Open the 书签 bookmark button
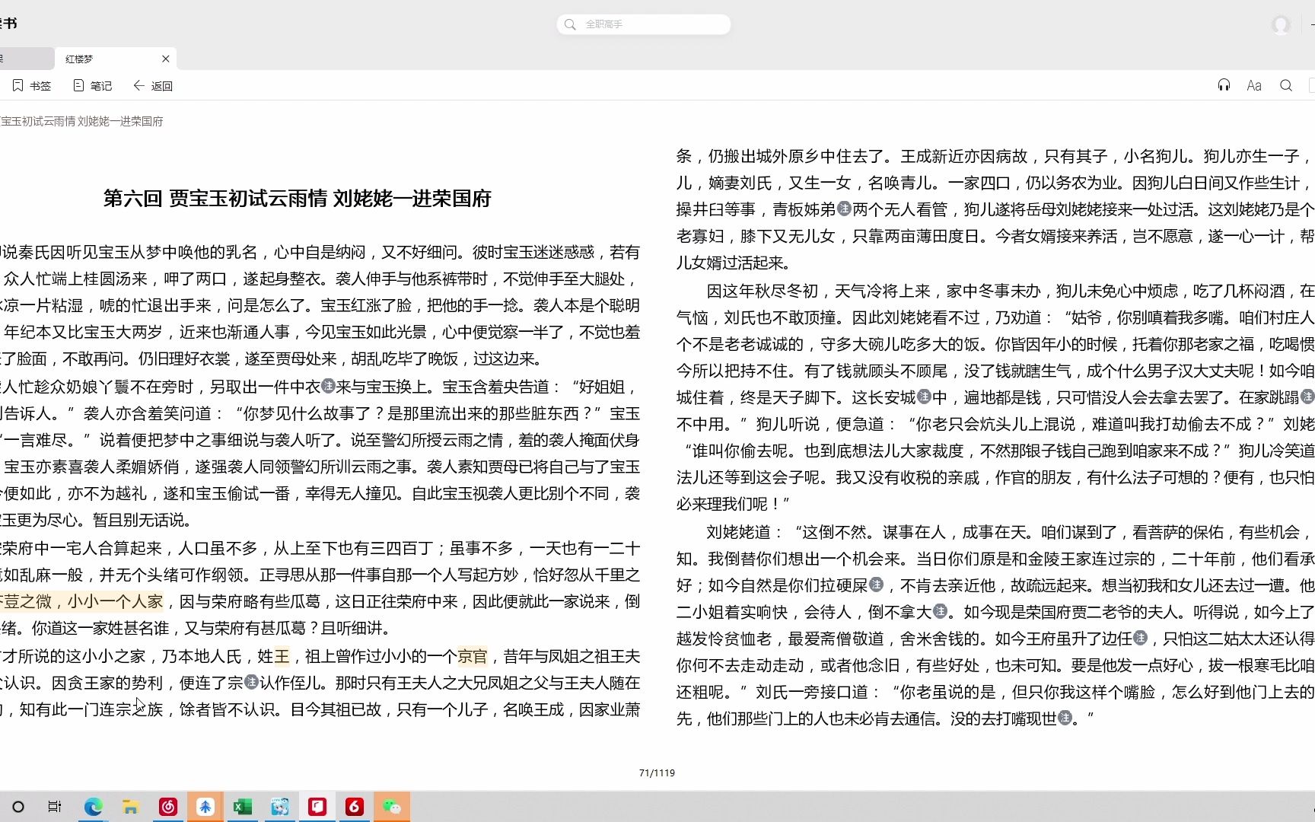 tap(32, 86)
